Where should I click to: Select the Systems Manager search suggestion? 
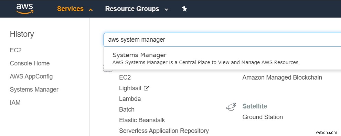(222, 58)
